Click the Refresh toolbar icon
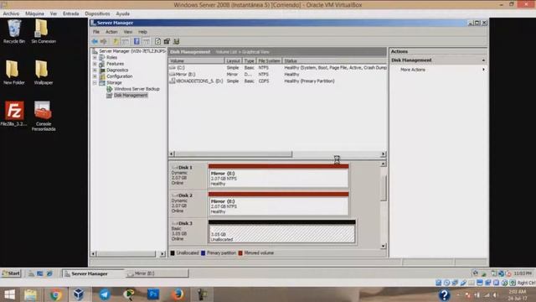Image resolution: width=536 pixels, height=302 pixels. pyautogui.click(x=157, y=41)
